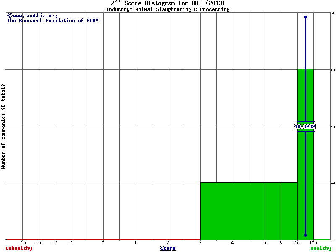336x252 pixels.
Task: Click the x-axis tick label 10
Action: 297,243
